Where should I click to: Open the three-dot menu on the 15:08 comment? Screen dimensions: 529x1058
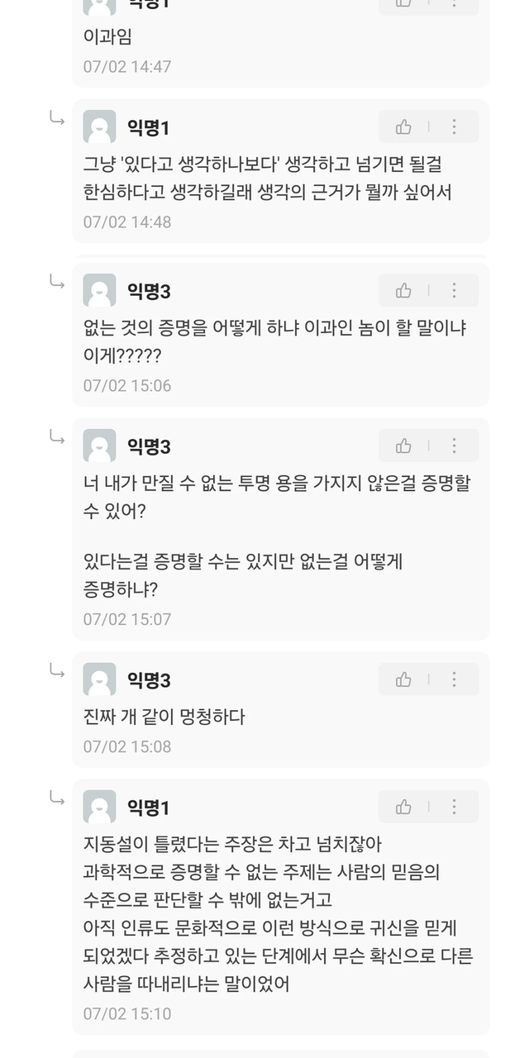[454, 680]
